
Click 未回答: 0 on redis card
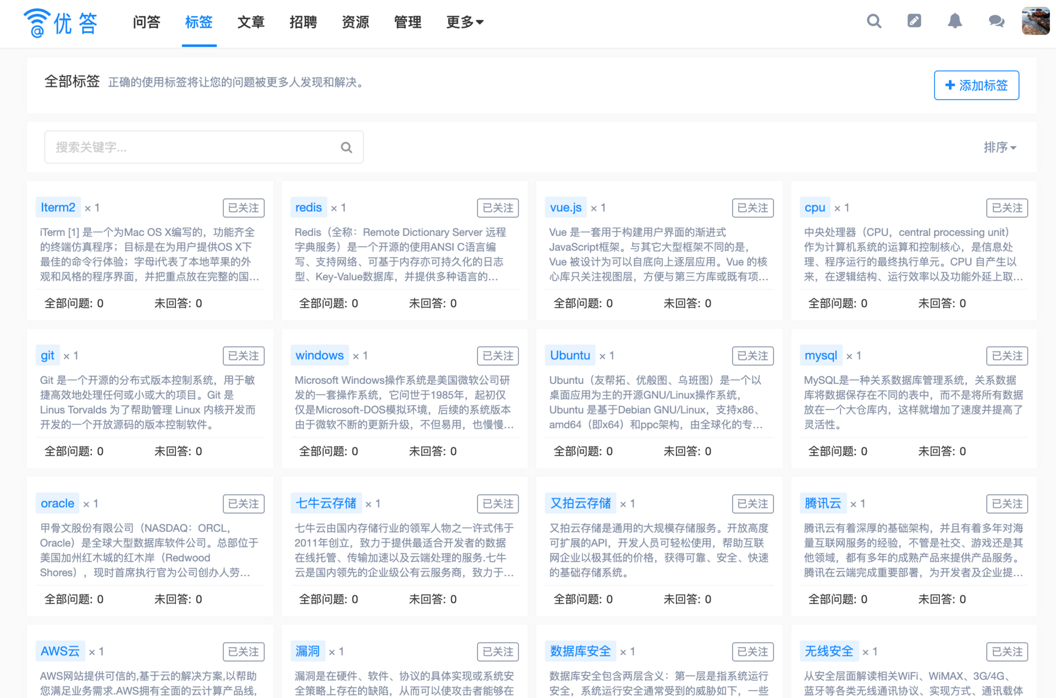coord(432,303)
